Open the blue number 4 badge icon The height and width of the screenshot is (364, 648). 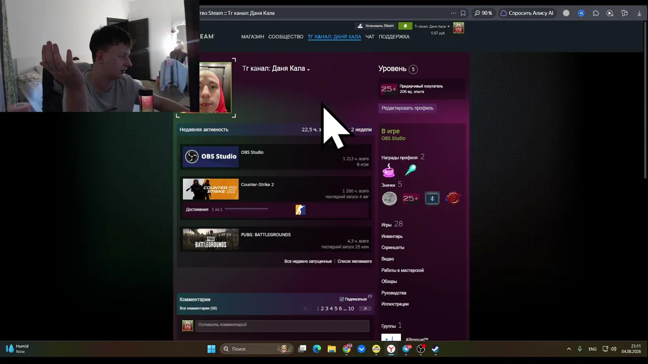432,199
